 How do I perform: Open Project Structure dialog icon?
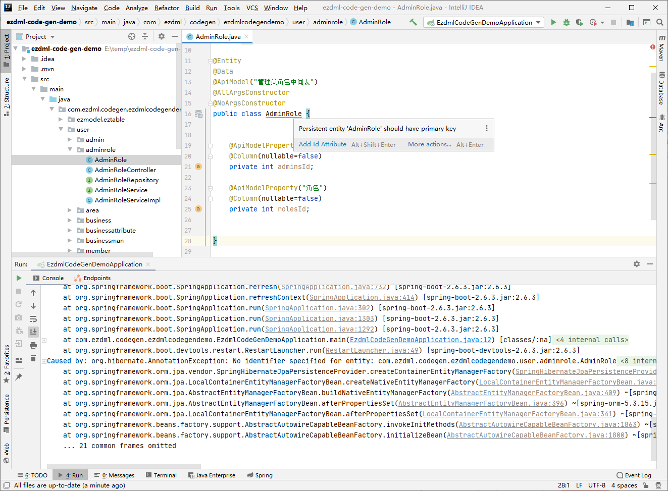(x=630, y=22)
